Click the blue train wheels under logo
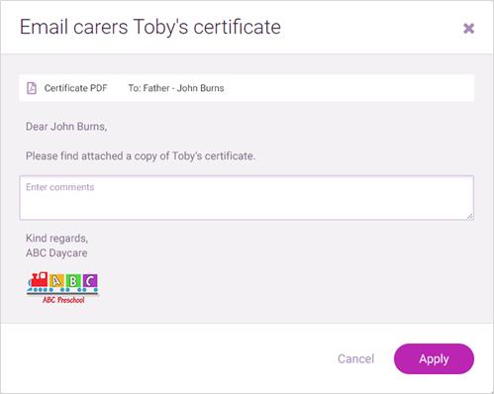This screenshot has height=394, width=494. coord(62,290)
